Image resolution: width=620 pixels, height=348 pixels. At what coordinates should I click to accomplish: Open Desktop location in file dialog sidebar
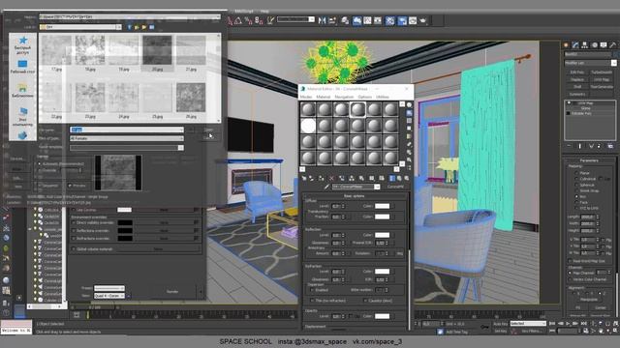pyautogui.click(x=22, y=67)
